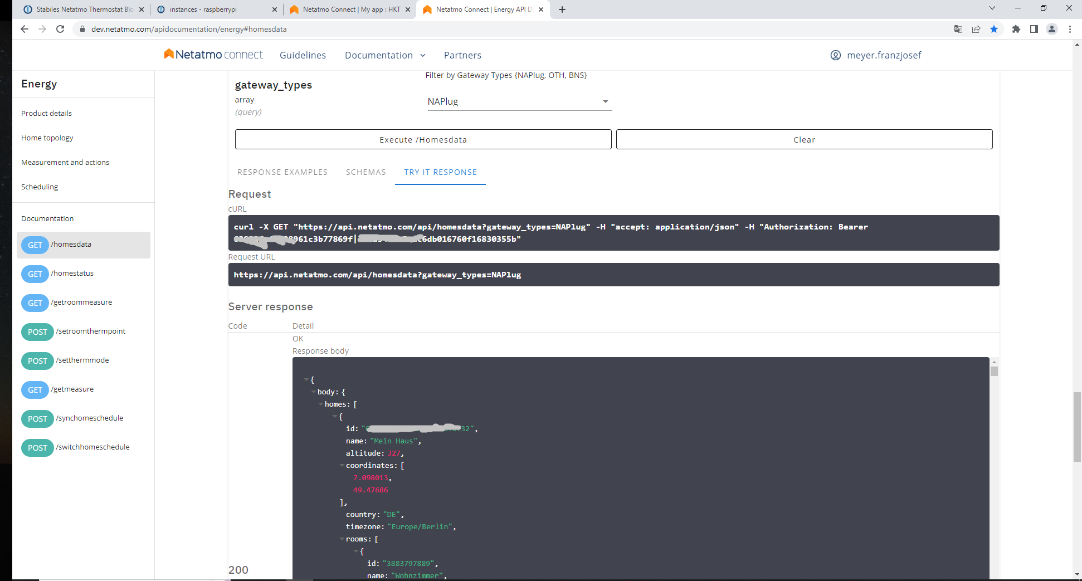
Task: Click the Documentation sidebar heading
Action: [x=47, y=218]
